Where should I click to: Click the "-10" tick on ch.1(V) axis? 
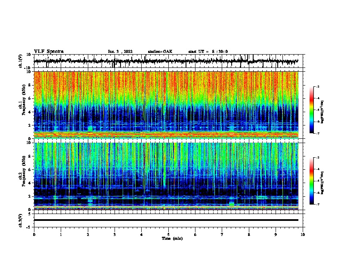28,68
